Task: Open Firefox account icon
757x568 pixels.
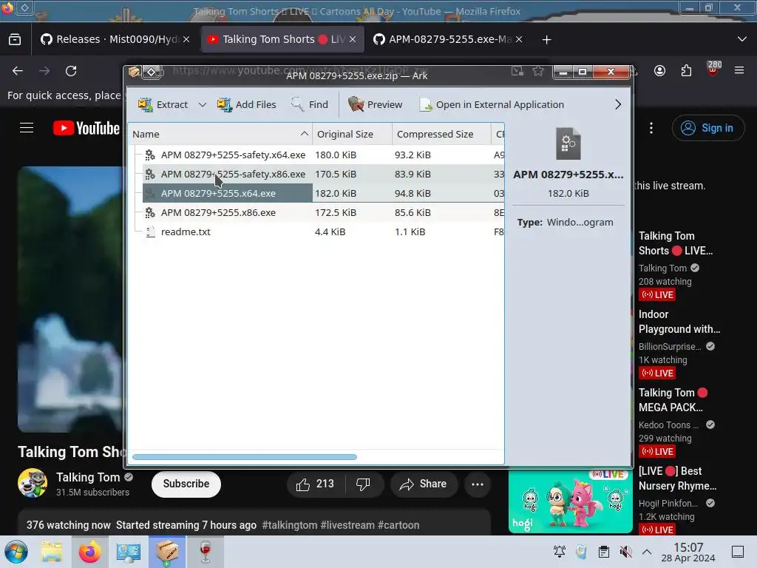Action: point(659,71)
